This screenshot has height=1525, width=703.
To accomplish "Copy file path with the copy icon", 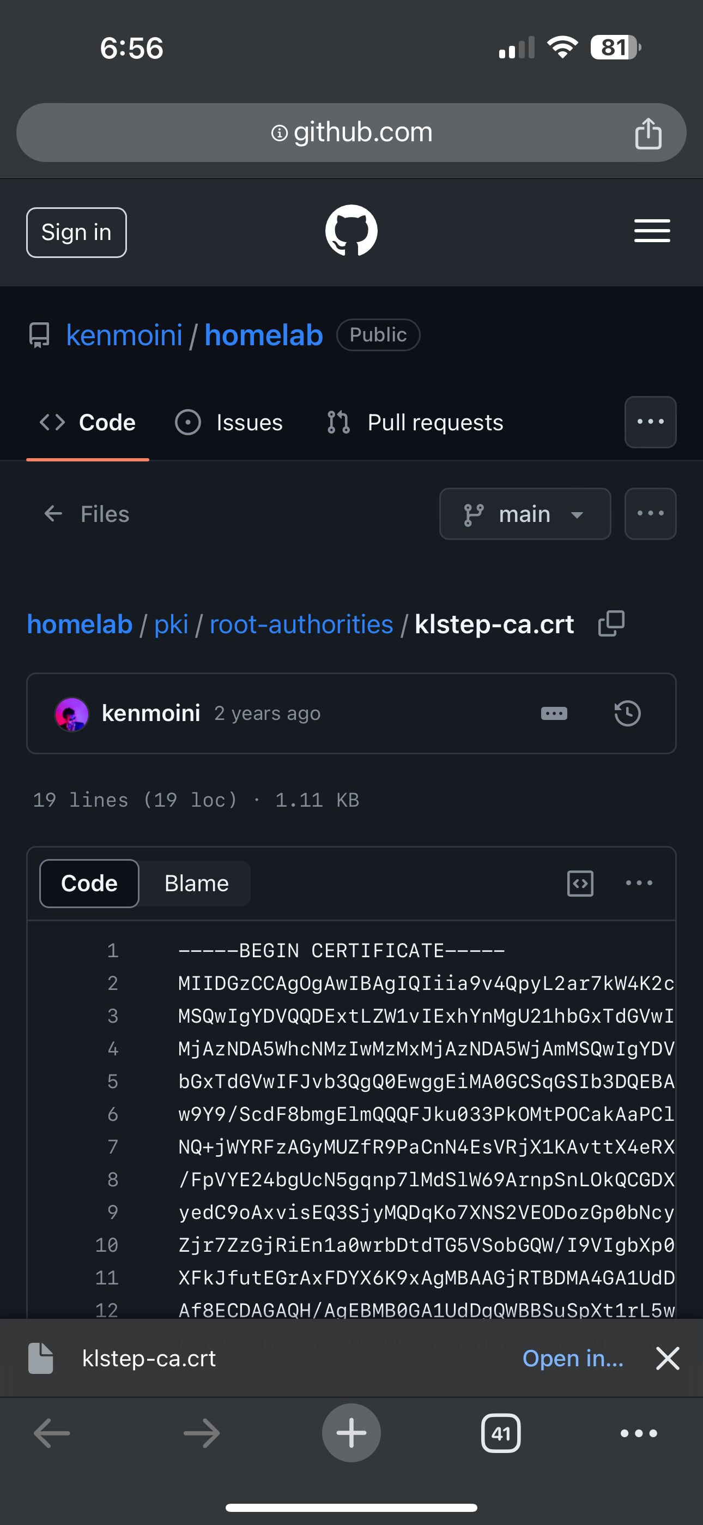I will [x=611, y=624].
